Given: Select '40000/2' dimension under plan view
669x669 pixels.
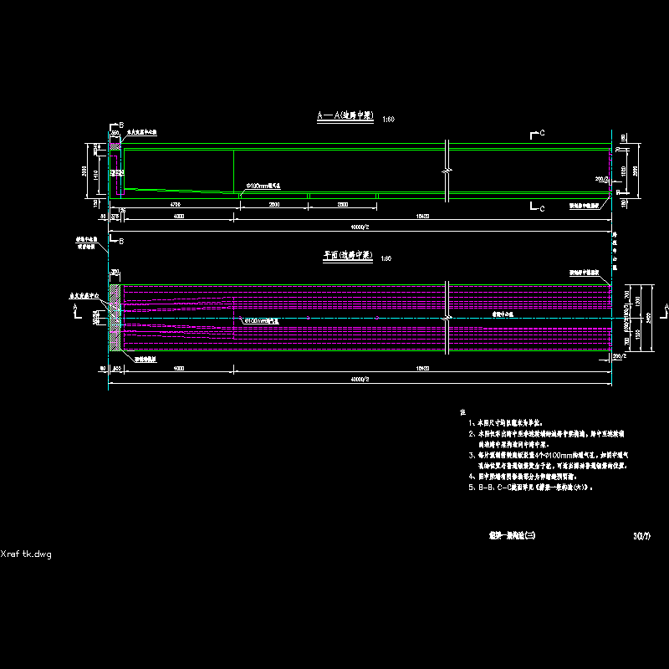Looking at the screenshot, I should coord(360,380).
